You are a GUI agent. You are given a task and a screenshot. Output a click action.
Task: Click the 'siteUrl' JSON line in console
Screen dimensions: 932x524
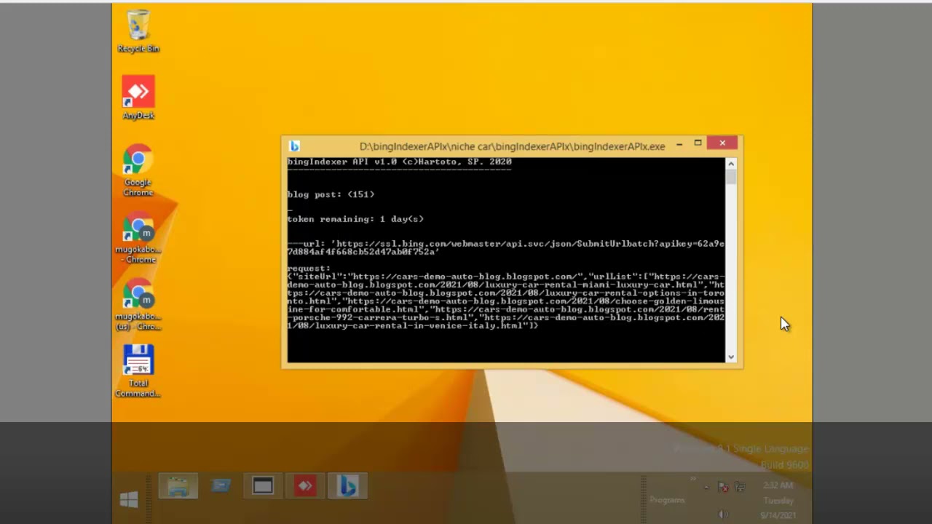coord(506,277)
